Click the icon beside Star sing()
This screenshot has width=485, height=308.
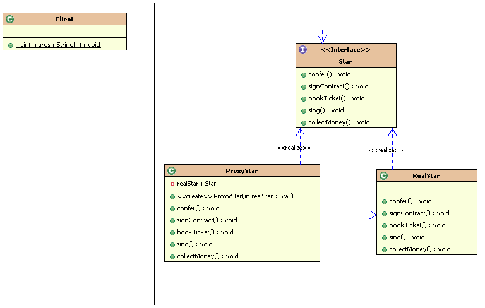304,111
